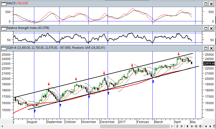This screenshot has height=129, width=216.
Task: Click the red MACD value (193.329)
Action: tap(22, 3)
